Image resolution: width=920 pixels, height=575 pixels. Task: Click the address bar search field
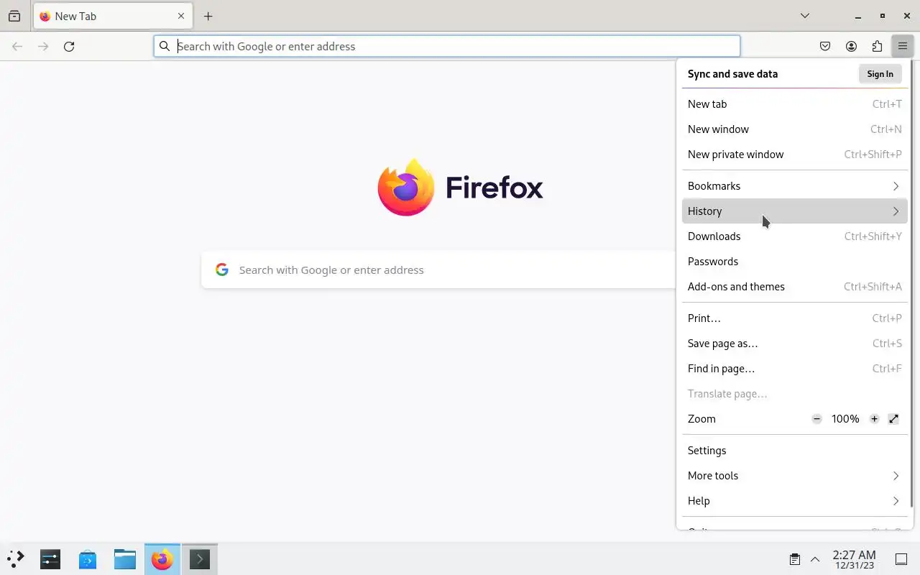click(447, 46)
